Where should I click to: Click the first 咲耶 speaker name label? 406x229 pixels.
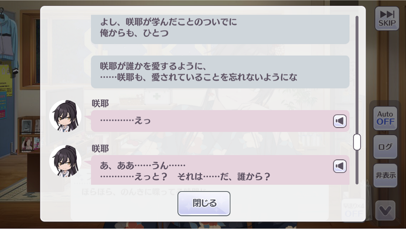[x=100, y=104]
